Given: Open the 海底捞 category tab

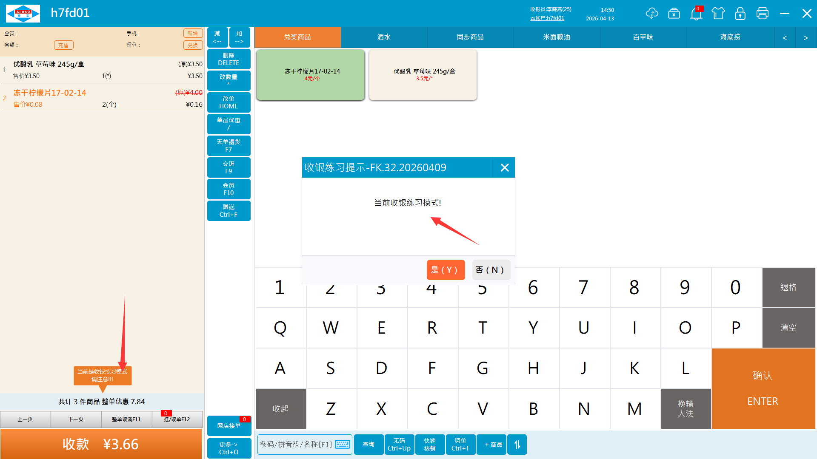Looking at the screenshot, I should (x=730, y=37).
